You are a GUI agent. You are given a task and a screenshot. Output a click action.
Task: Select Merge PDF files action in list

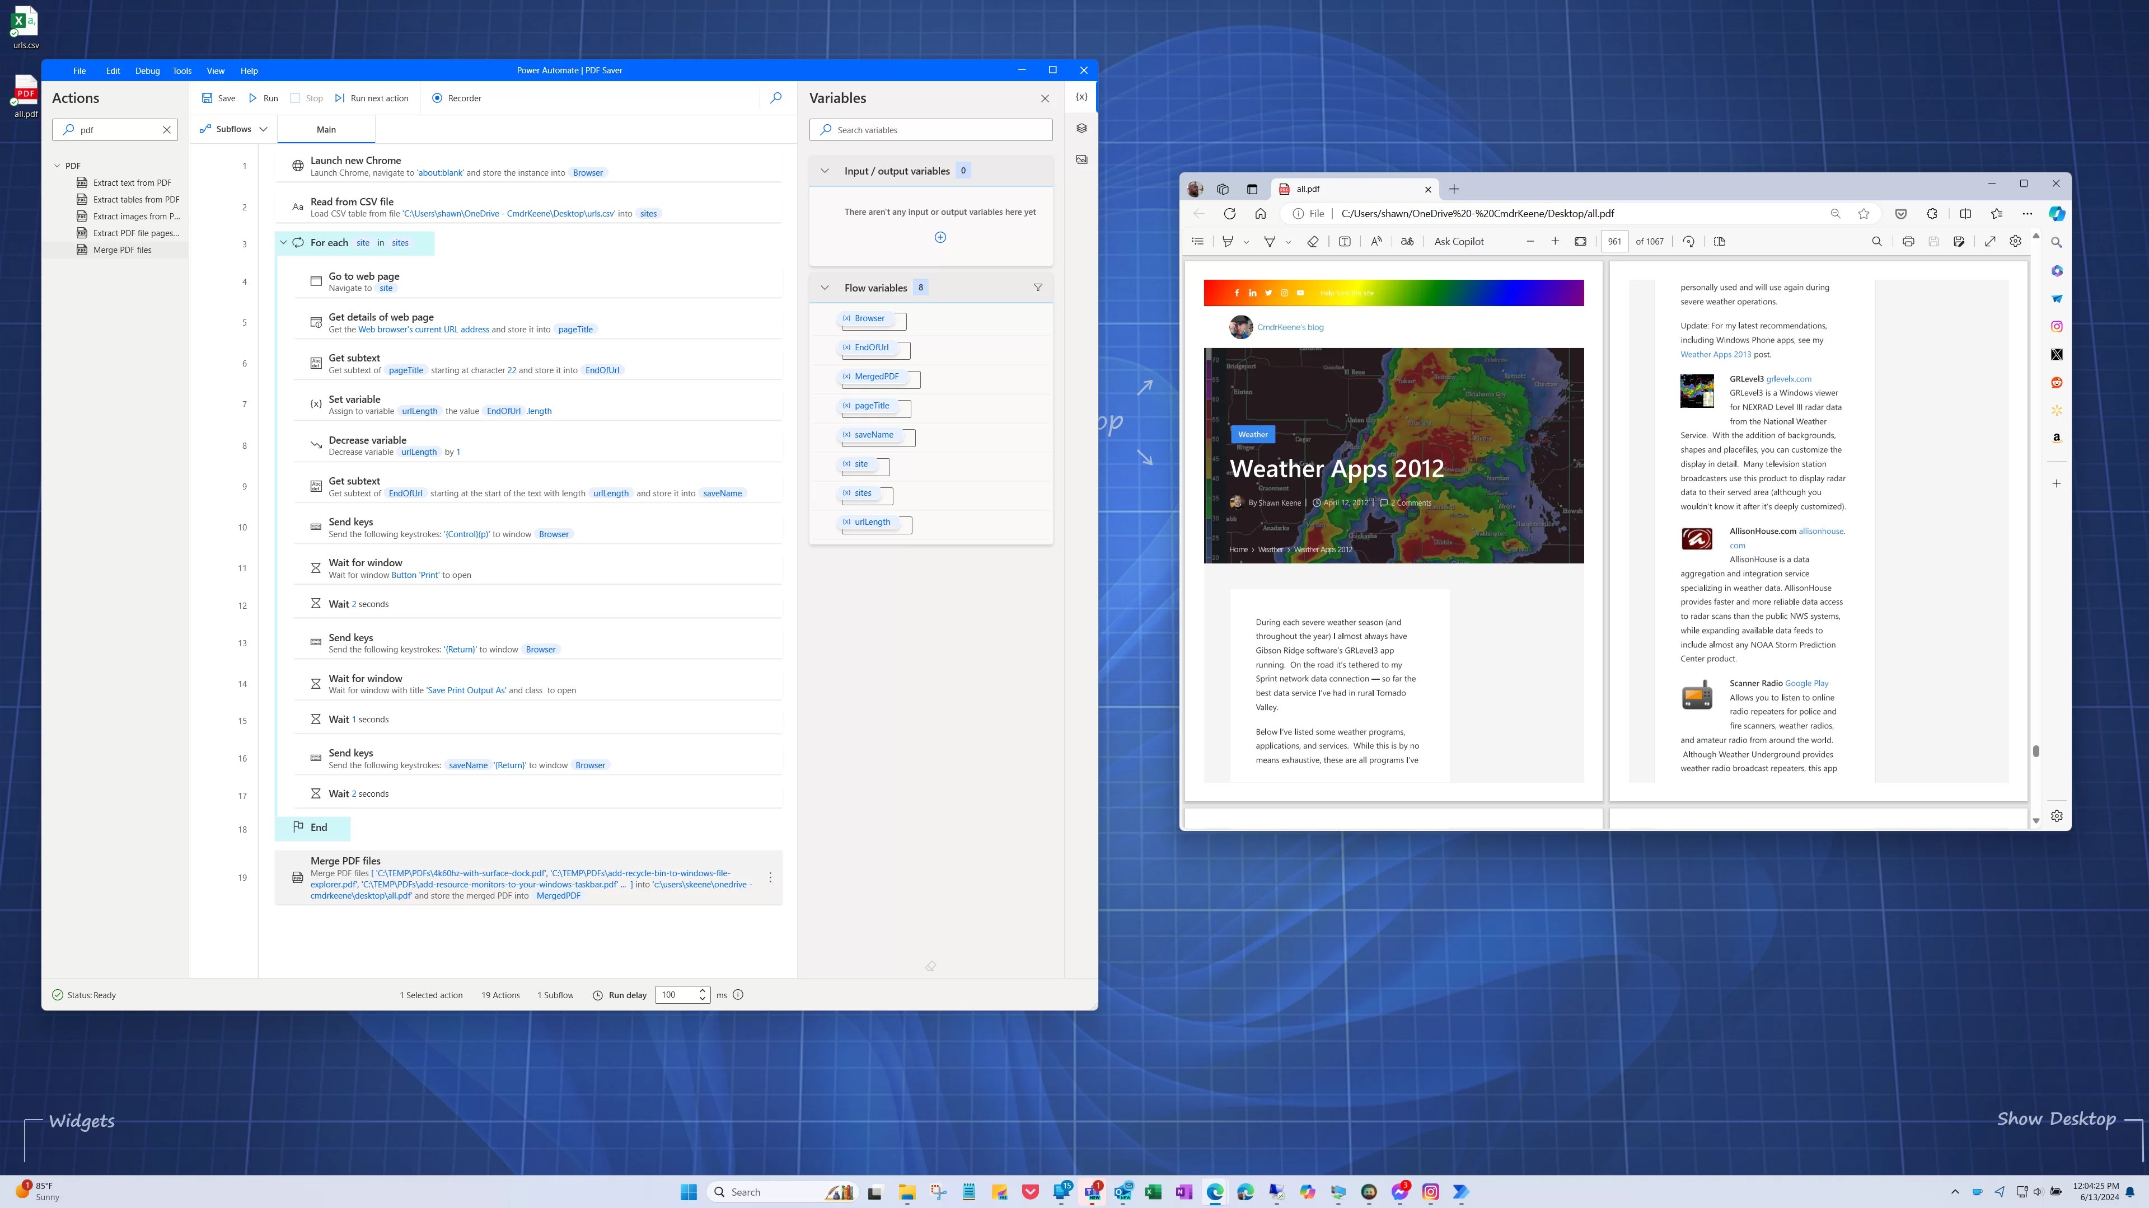pos(122,250)
